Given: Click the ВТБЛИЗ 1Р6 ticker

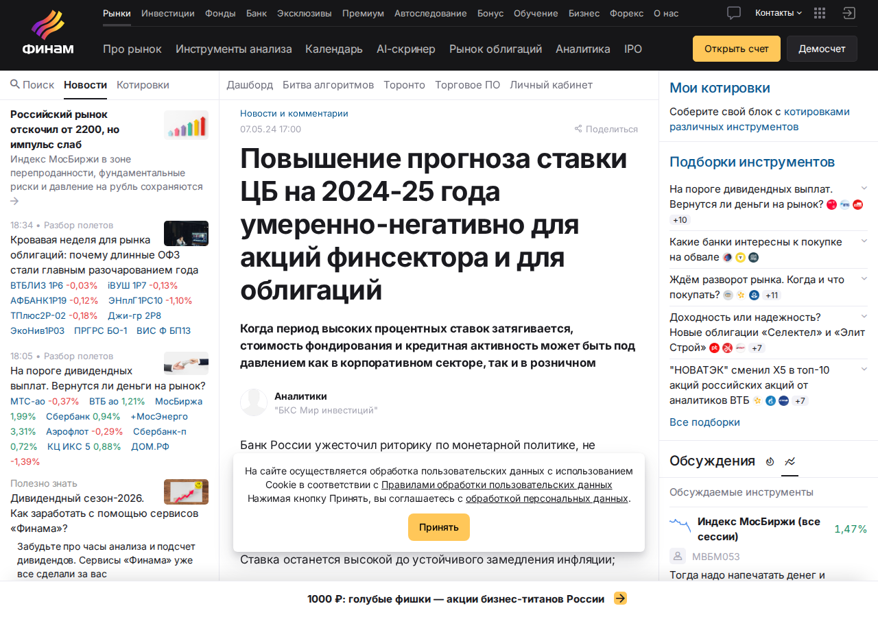Looking at the screenshot, I should [x=36, y=285].
